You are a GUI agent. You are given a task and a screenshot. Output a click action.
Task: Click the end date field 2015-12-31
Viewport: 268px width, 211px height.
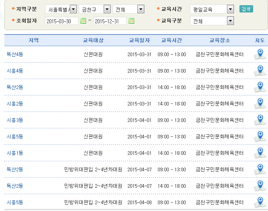coord(110,21)
